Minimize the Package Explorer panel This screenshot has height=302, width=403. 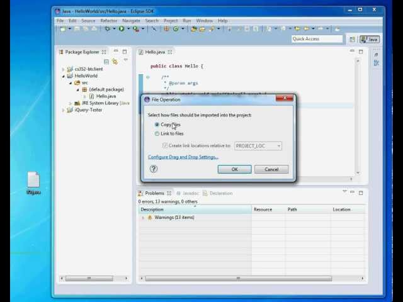116,52
